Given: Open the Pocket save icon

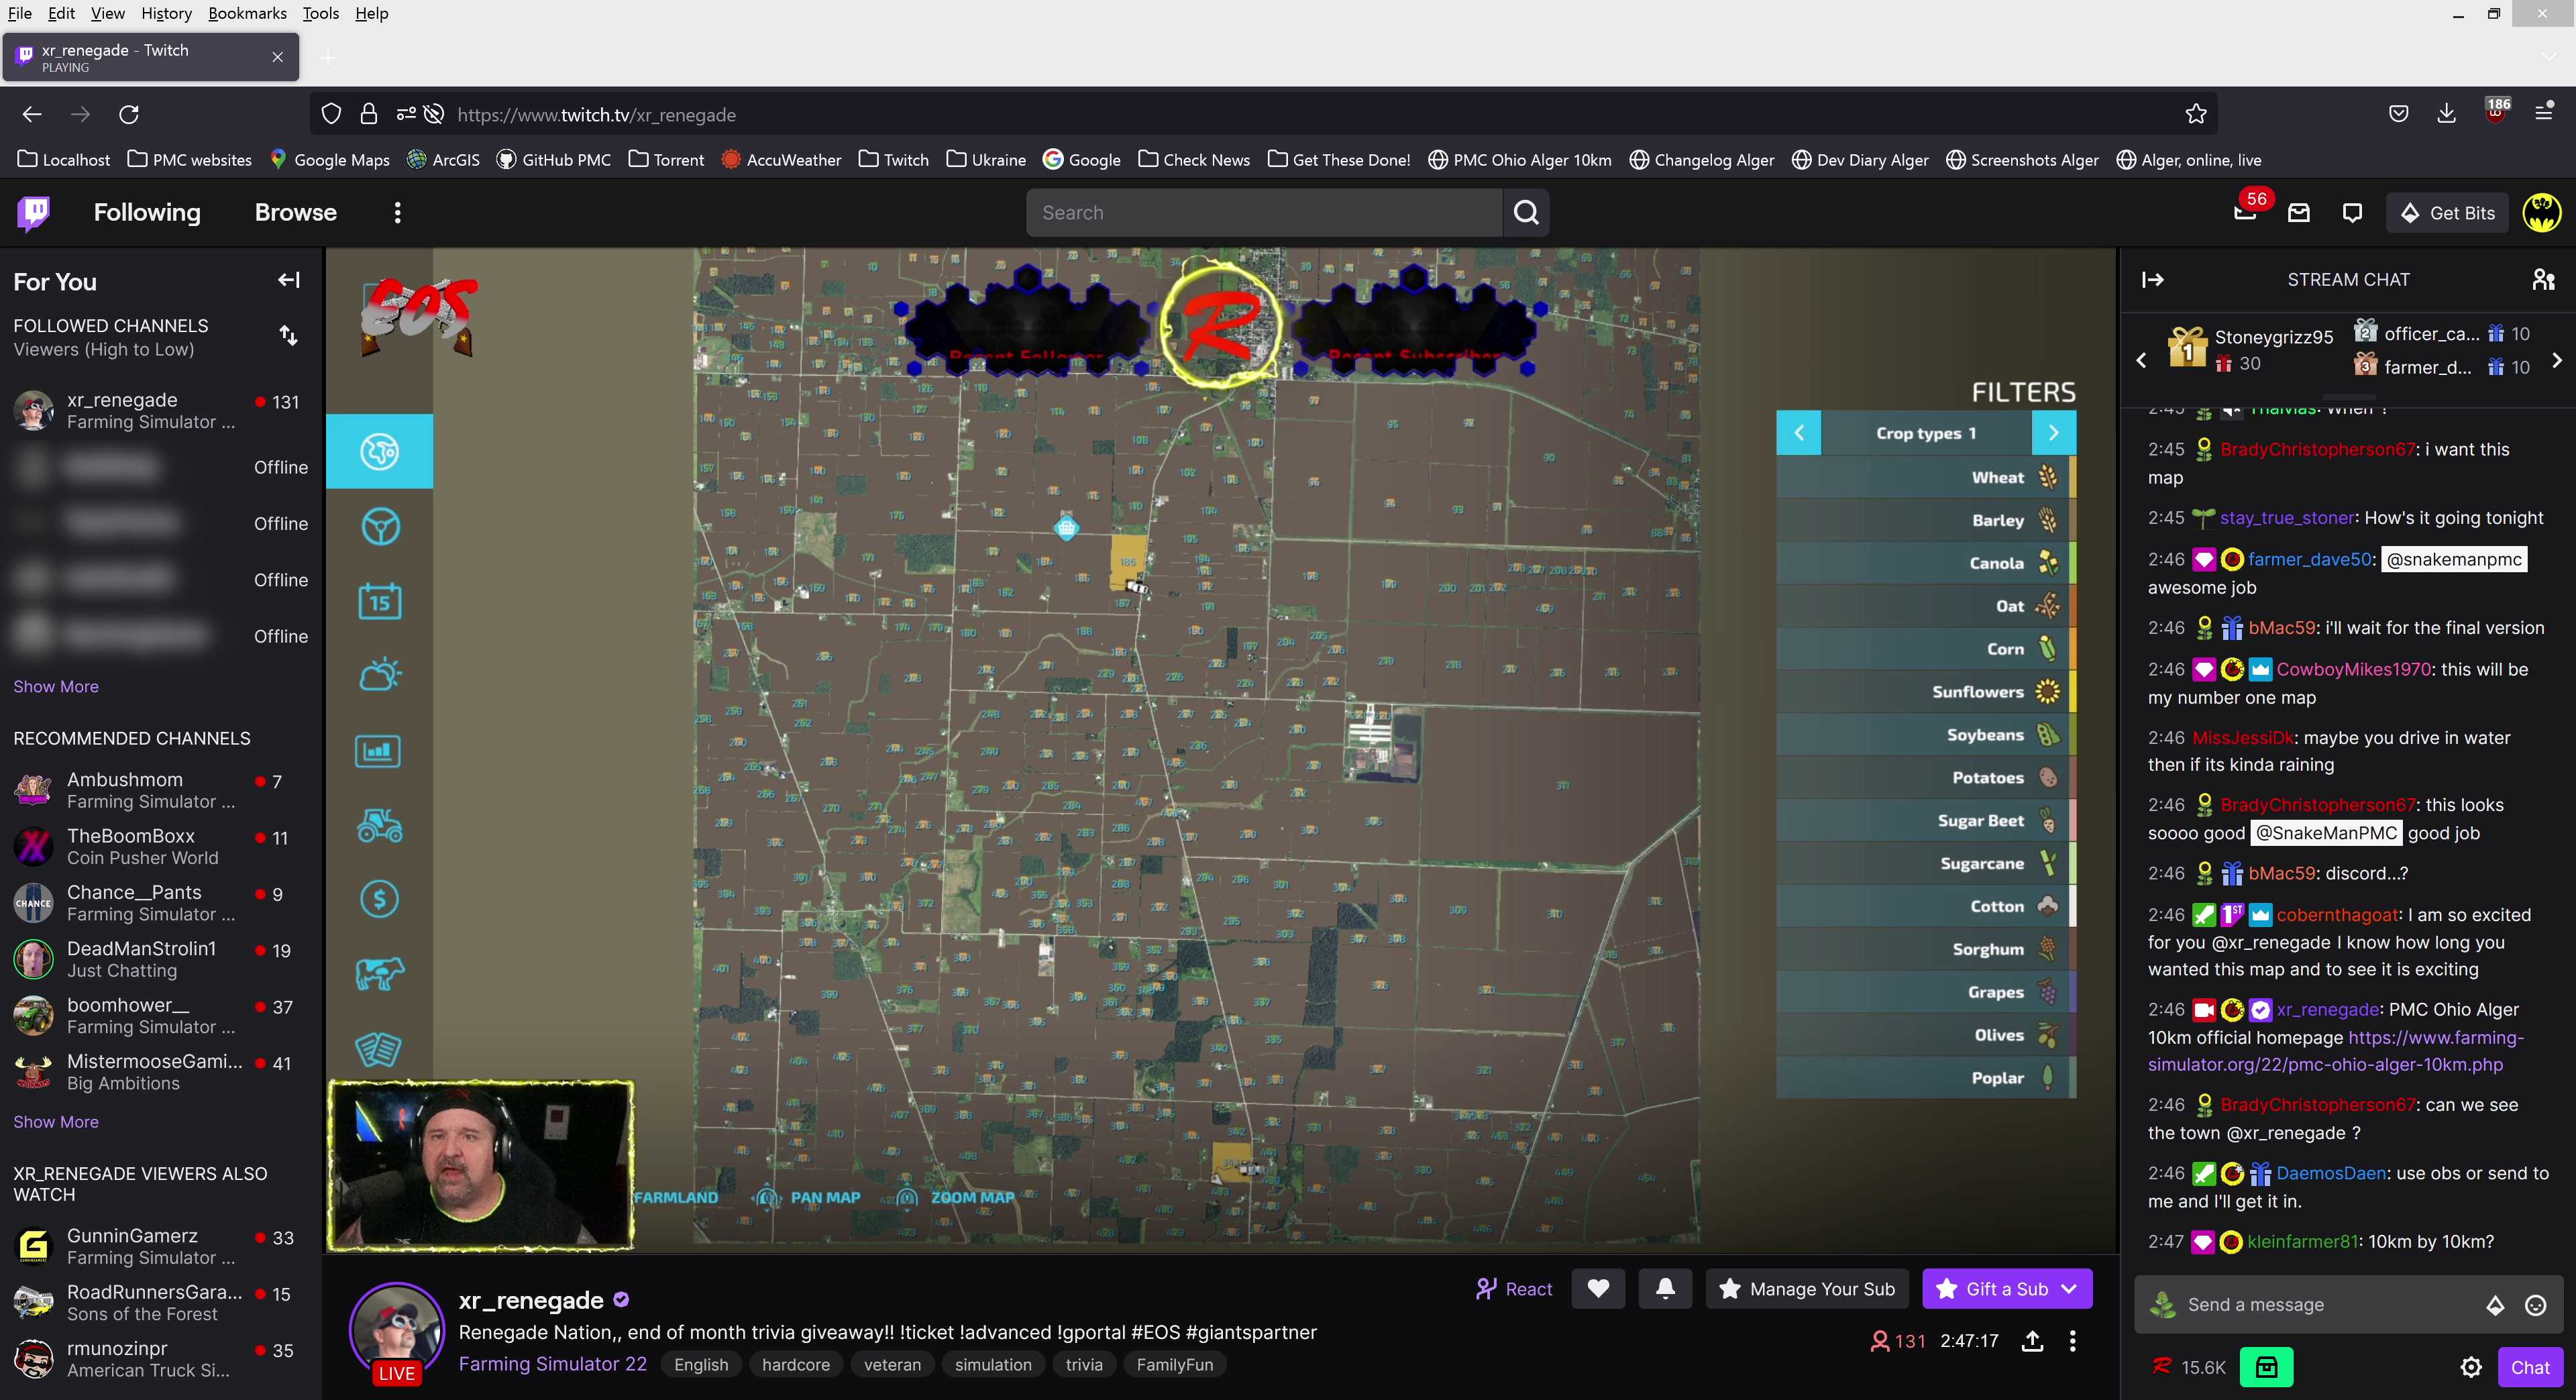Looking at the screenshot, I should pos(2398,114).
